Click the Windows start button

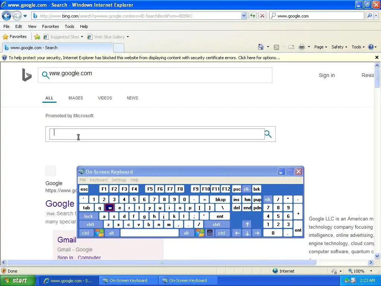point(17,280)
